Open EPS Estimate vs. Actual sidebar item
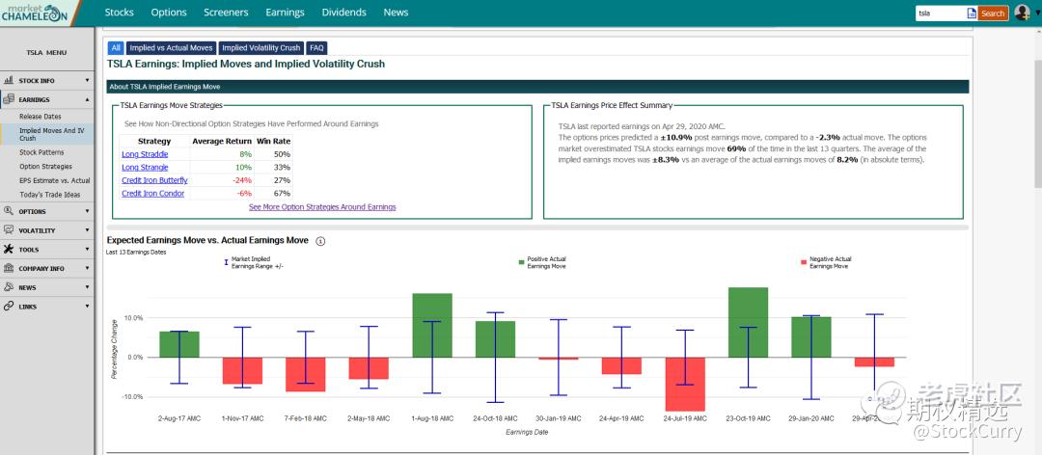1042x455 pixels. coord(54,180)
